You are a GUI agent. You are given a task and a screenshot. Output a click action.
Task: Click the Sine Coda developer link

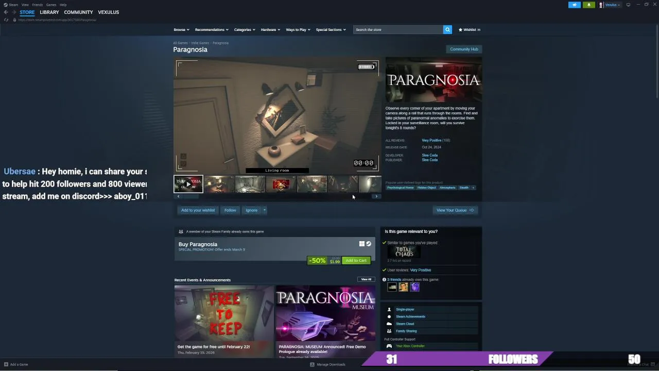pos(430,155)
